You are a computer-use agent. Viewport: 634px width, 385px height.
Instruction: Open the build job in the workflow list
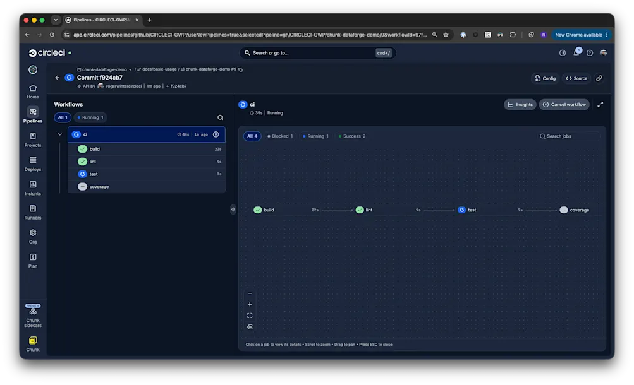[x=147, y=149]
